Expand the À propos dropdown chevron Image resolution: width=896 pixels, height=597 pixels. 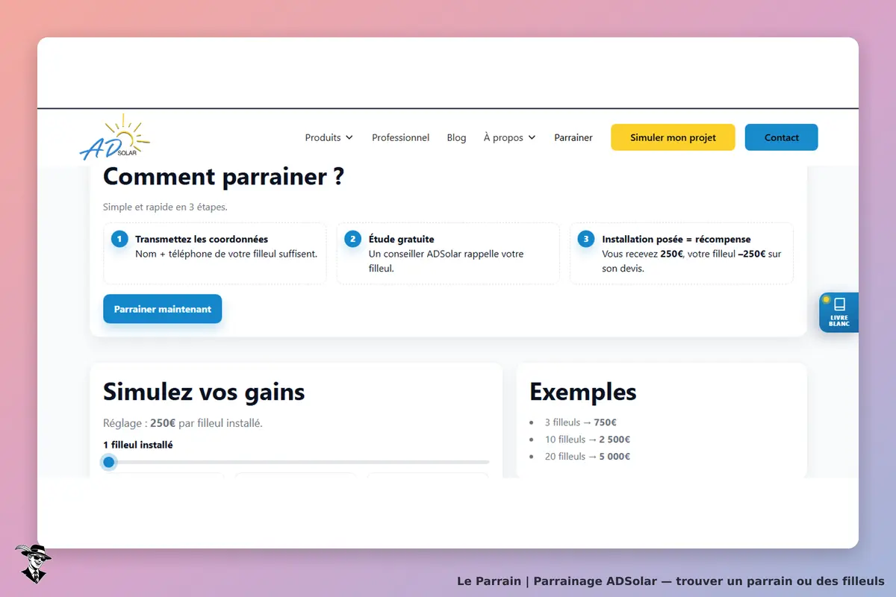click(x=532, y=138)
